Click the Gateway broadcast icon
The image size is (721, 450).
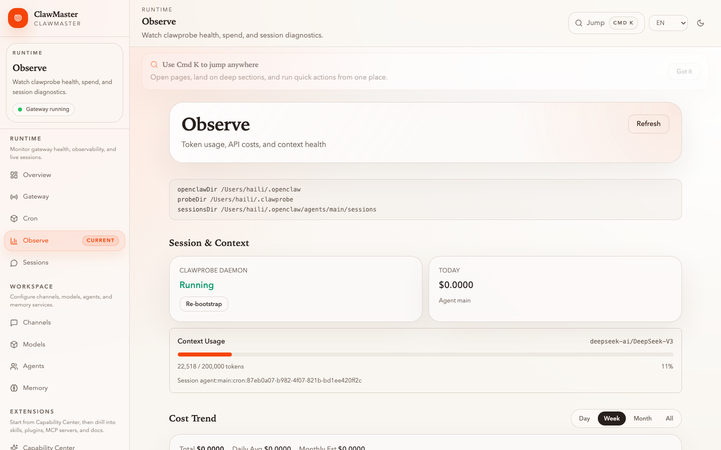(14, 197)
